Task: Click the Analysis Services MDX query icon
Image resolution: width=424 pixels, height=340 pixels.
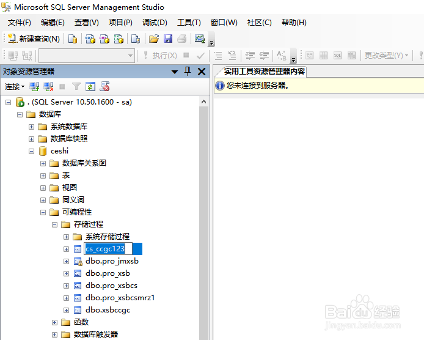Action: (x=90, y=39)
